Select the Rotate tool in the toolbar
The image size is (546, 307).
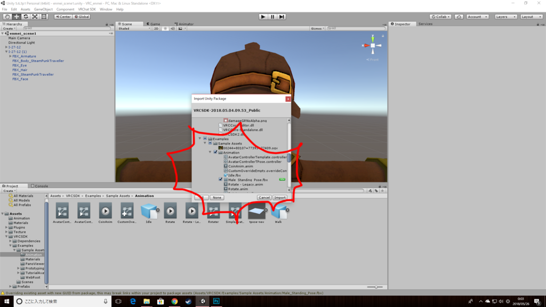click(26, 17)
